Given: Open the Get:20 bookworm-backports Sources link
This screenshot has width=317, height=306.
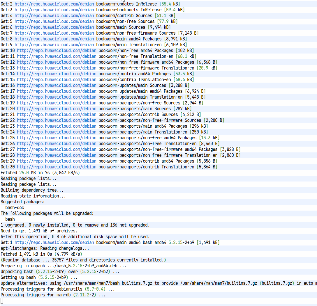Looking at the screenshot, I should [57, 109].
